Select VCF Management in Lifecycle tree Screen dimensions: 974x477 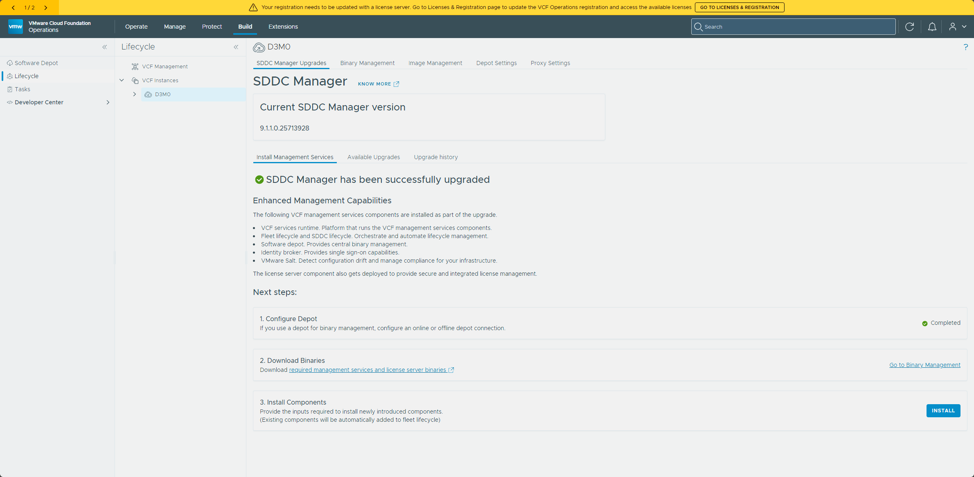pos(165,66)
